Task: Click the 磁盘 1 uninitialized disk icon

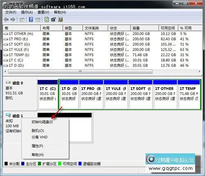Action: coord(8,115)
